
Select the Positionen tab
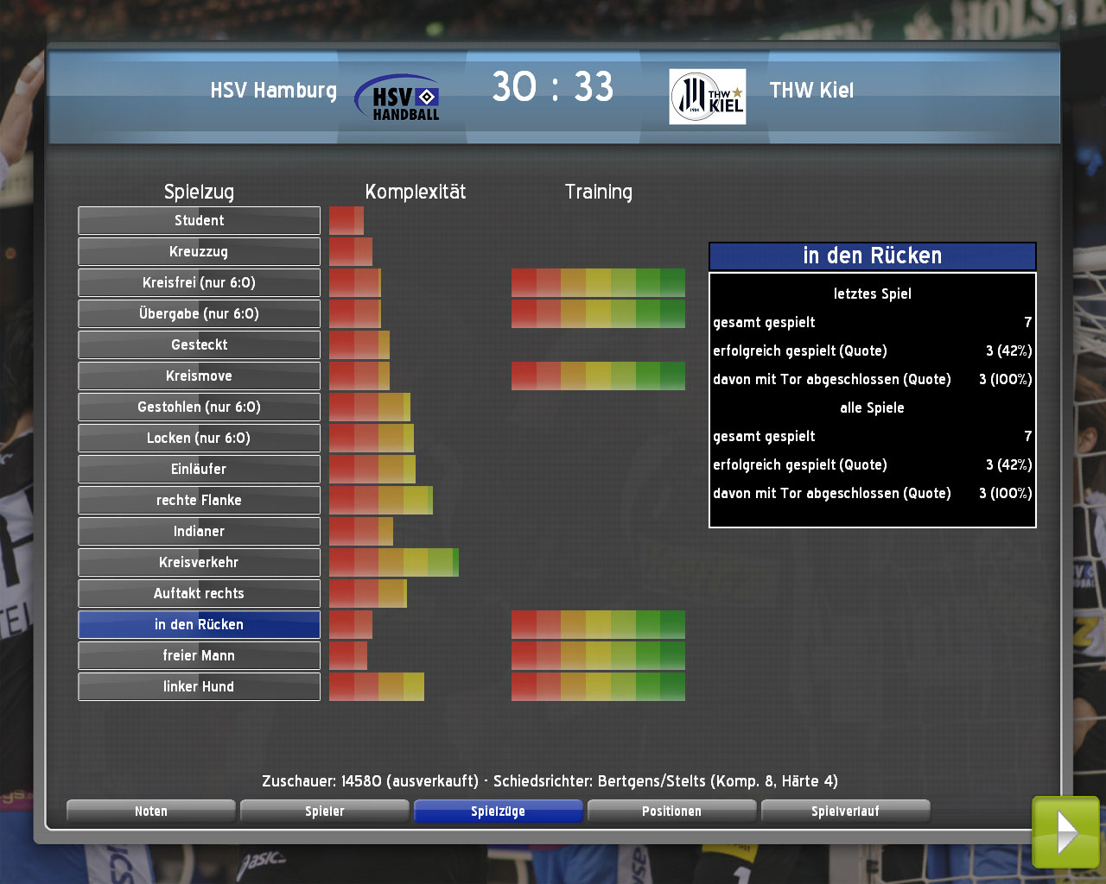[671, 811]
